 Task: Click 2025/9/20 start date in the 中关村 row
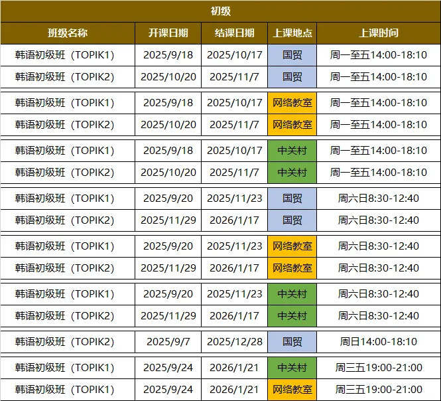click(168, 294)
